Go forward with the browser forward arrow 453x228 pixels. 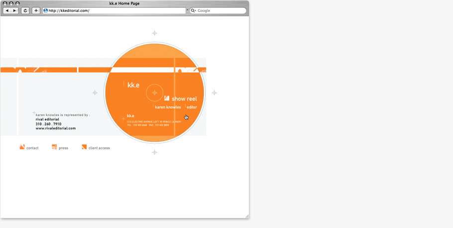(15, 10)
